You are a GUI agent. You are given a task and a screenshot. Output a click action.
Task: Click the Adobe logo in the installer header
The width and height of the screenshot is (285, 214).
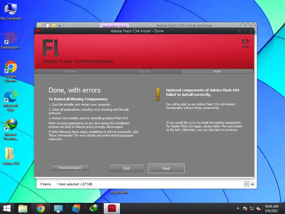[245, 44]
